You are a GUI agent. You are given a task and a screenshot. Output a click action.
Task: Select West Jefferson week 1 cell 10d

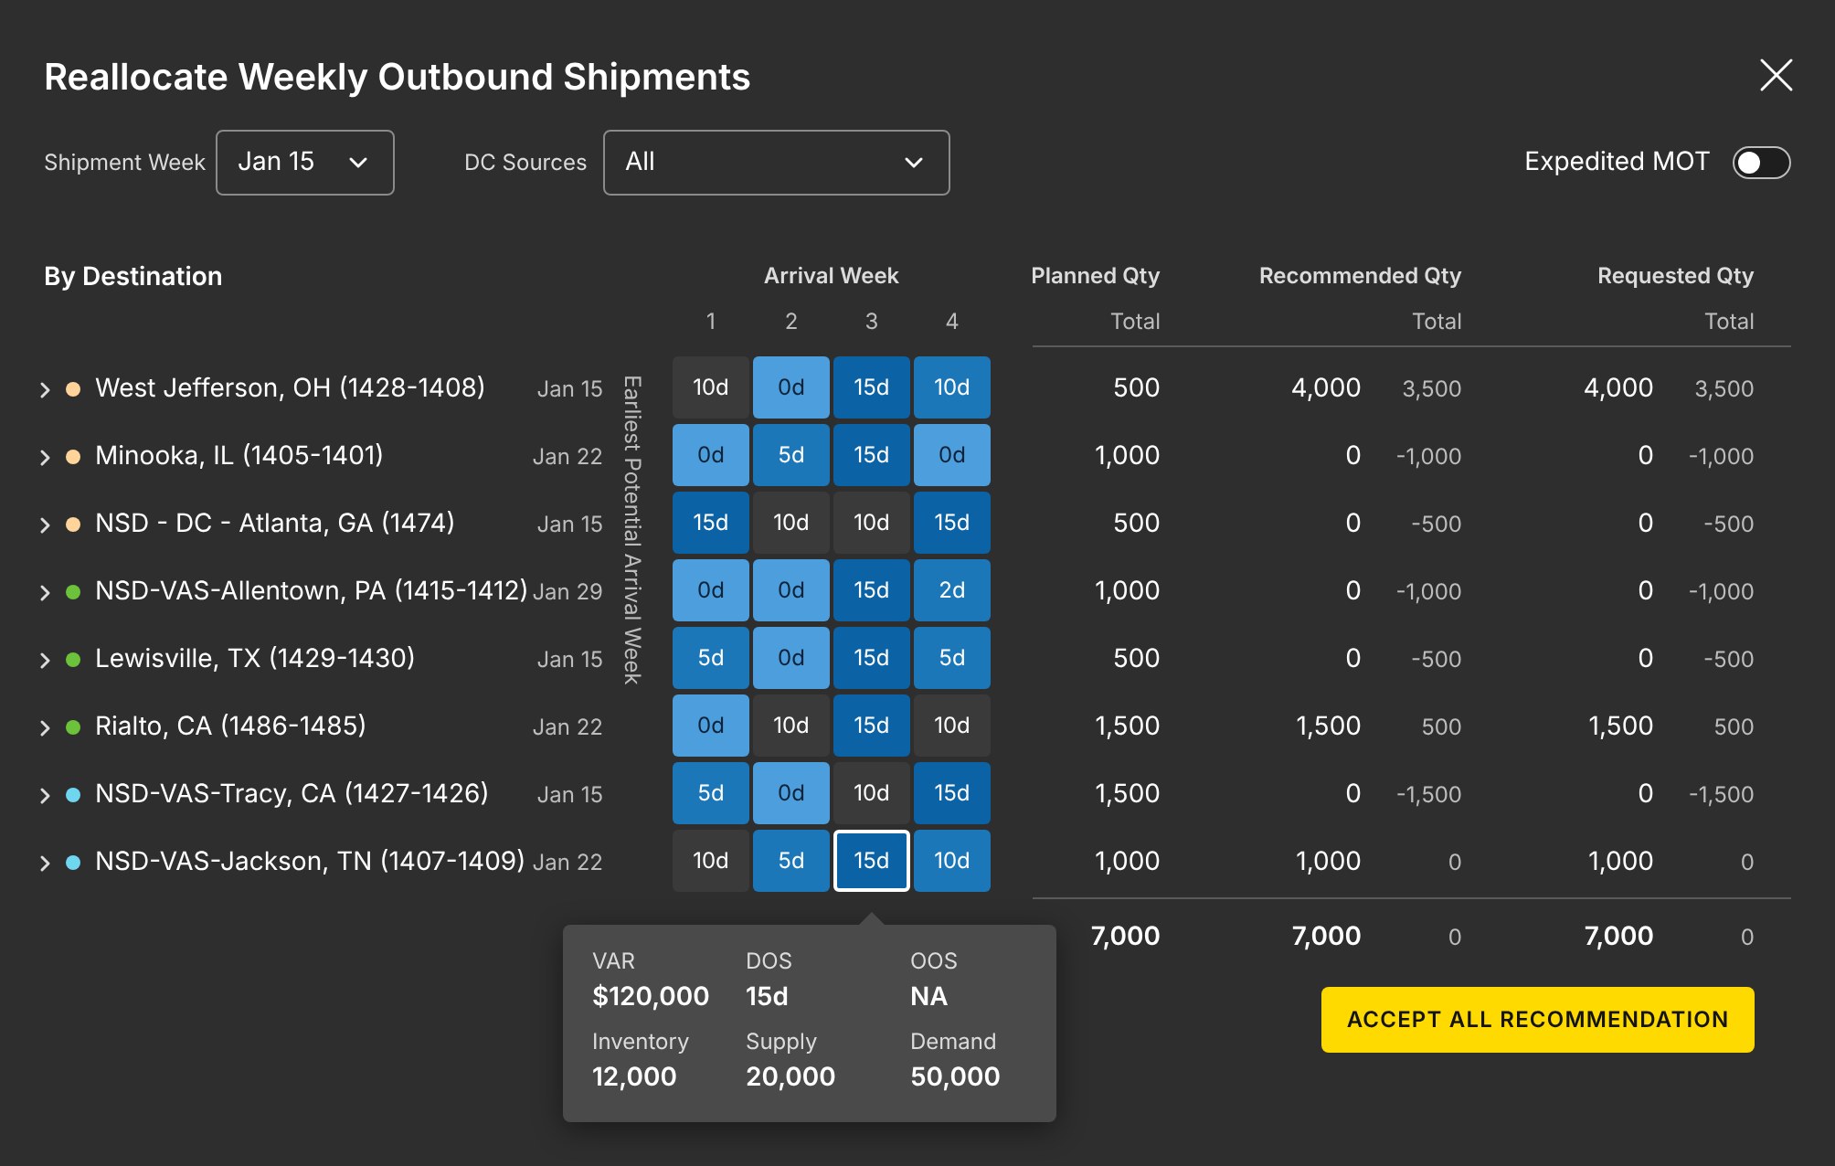(x=711, y=387)
